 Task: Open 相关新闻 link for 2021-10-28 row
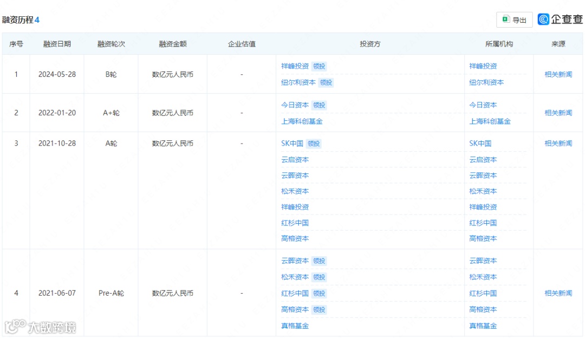click(558, 143)
